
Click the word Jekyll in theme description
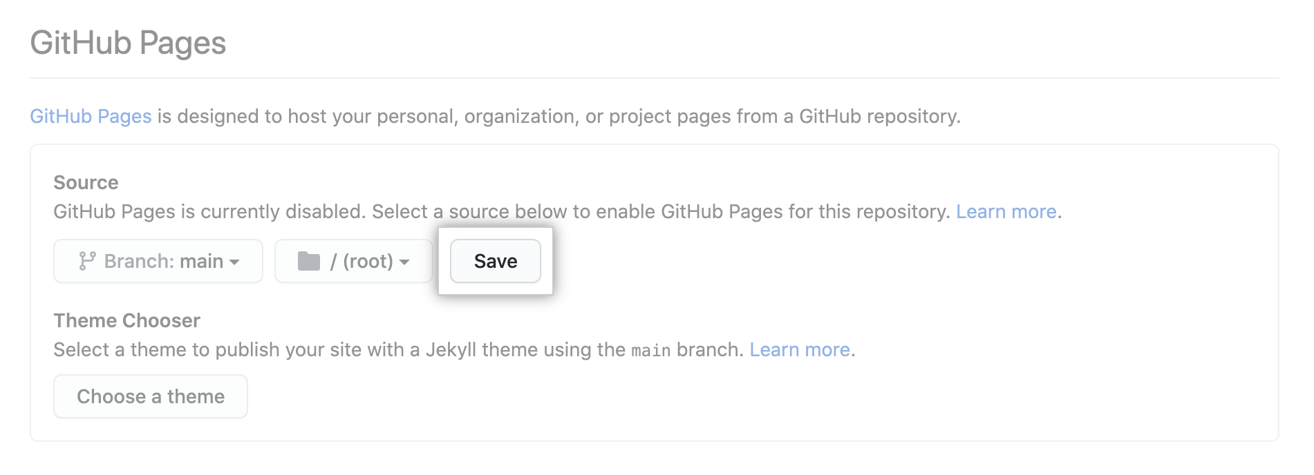pos(451,349)
